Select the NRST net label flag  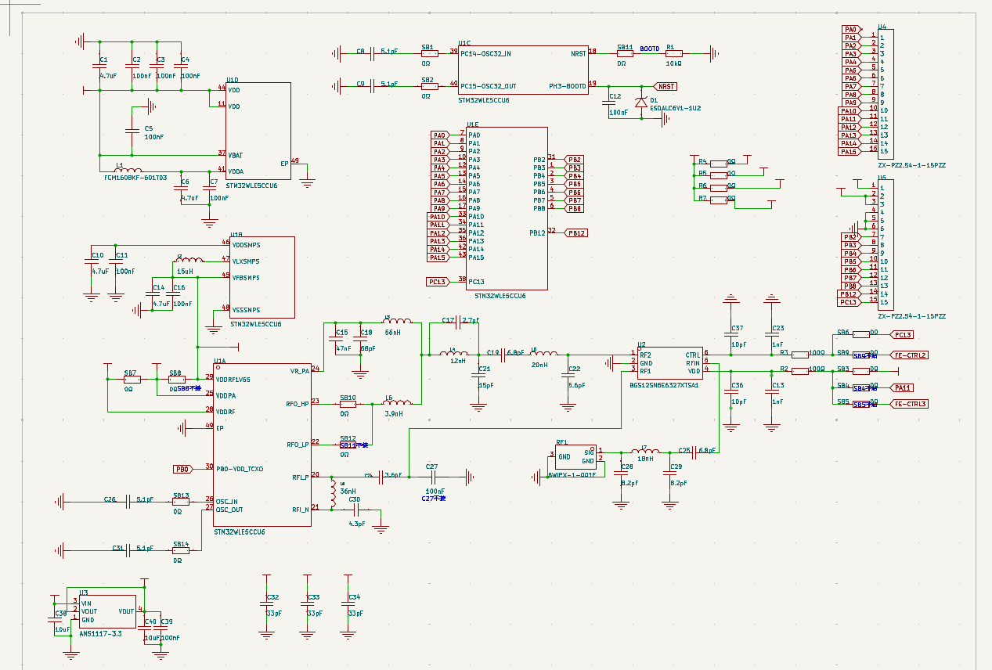point(666,86)
